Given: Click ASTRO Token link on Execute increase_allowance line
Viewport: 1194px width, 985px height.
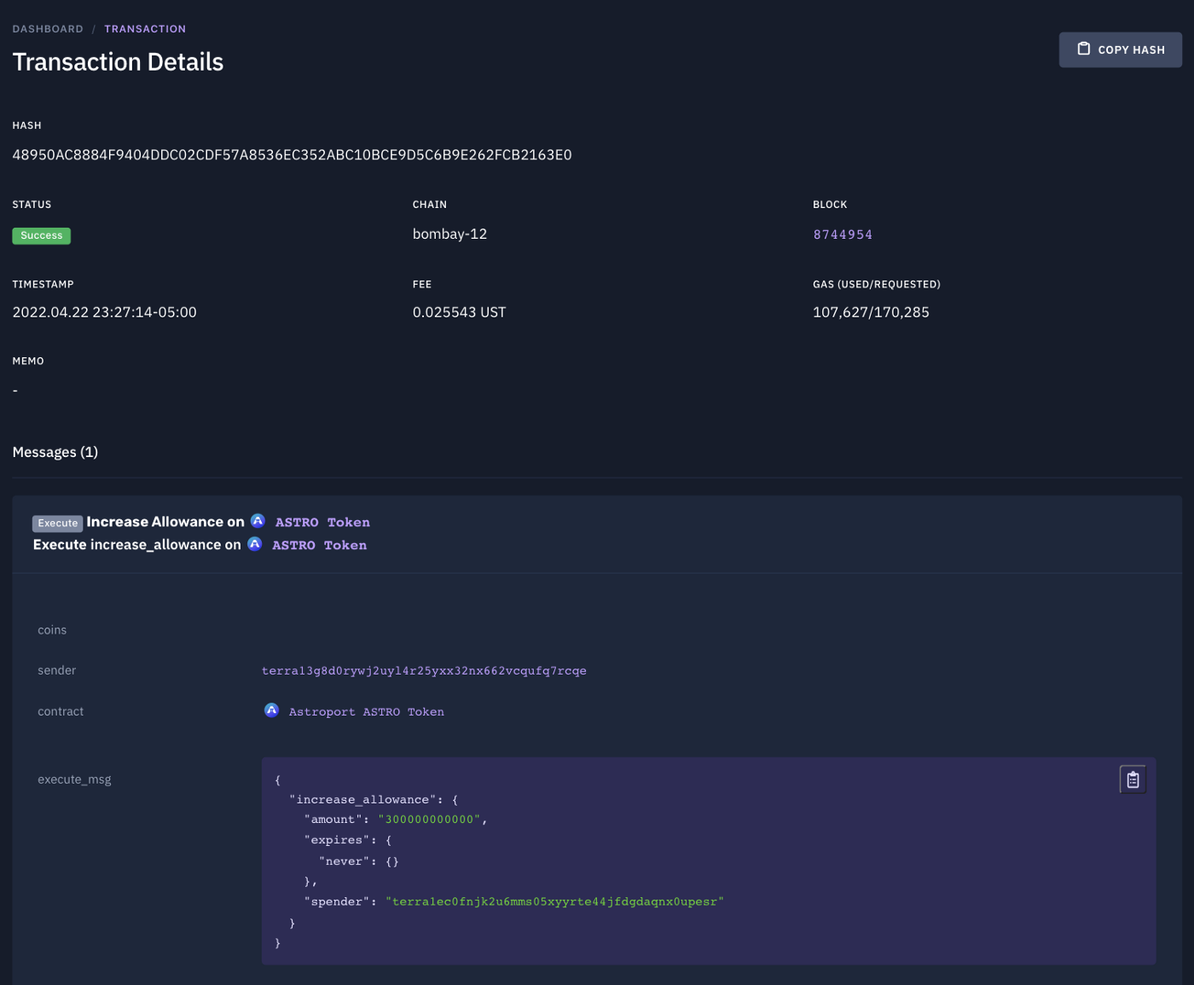Looking at the screenshot, I should 319,545.
